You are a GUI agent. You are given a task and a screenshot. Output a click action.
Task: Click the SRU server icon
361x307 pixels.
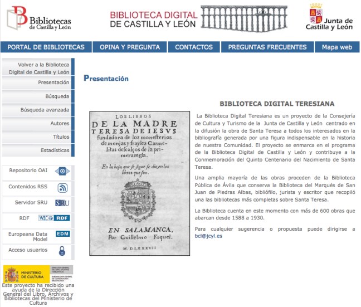(62, 203)
